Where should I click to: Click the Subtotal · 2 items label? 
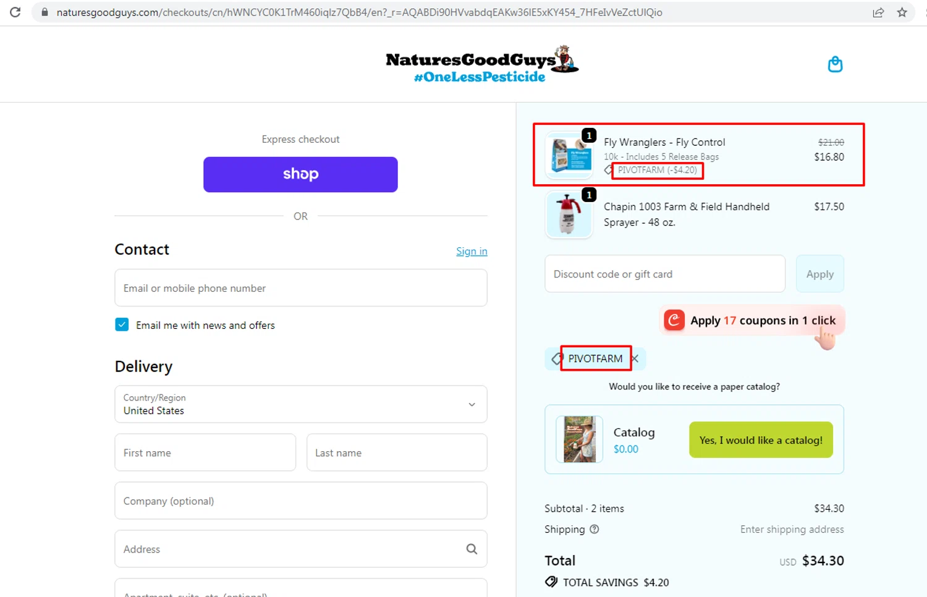tap(584, 509)
